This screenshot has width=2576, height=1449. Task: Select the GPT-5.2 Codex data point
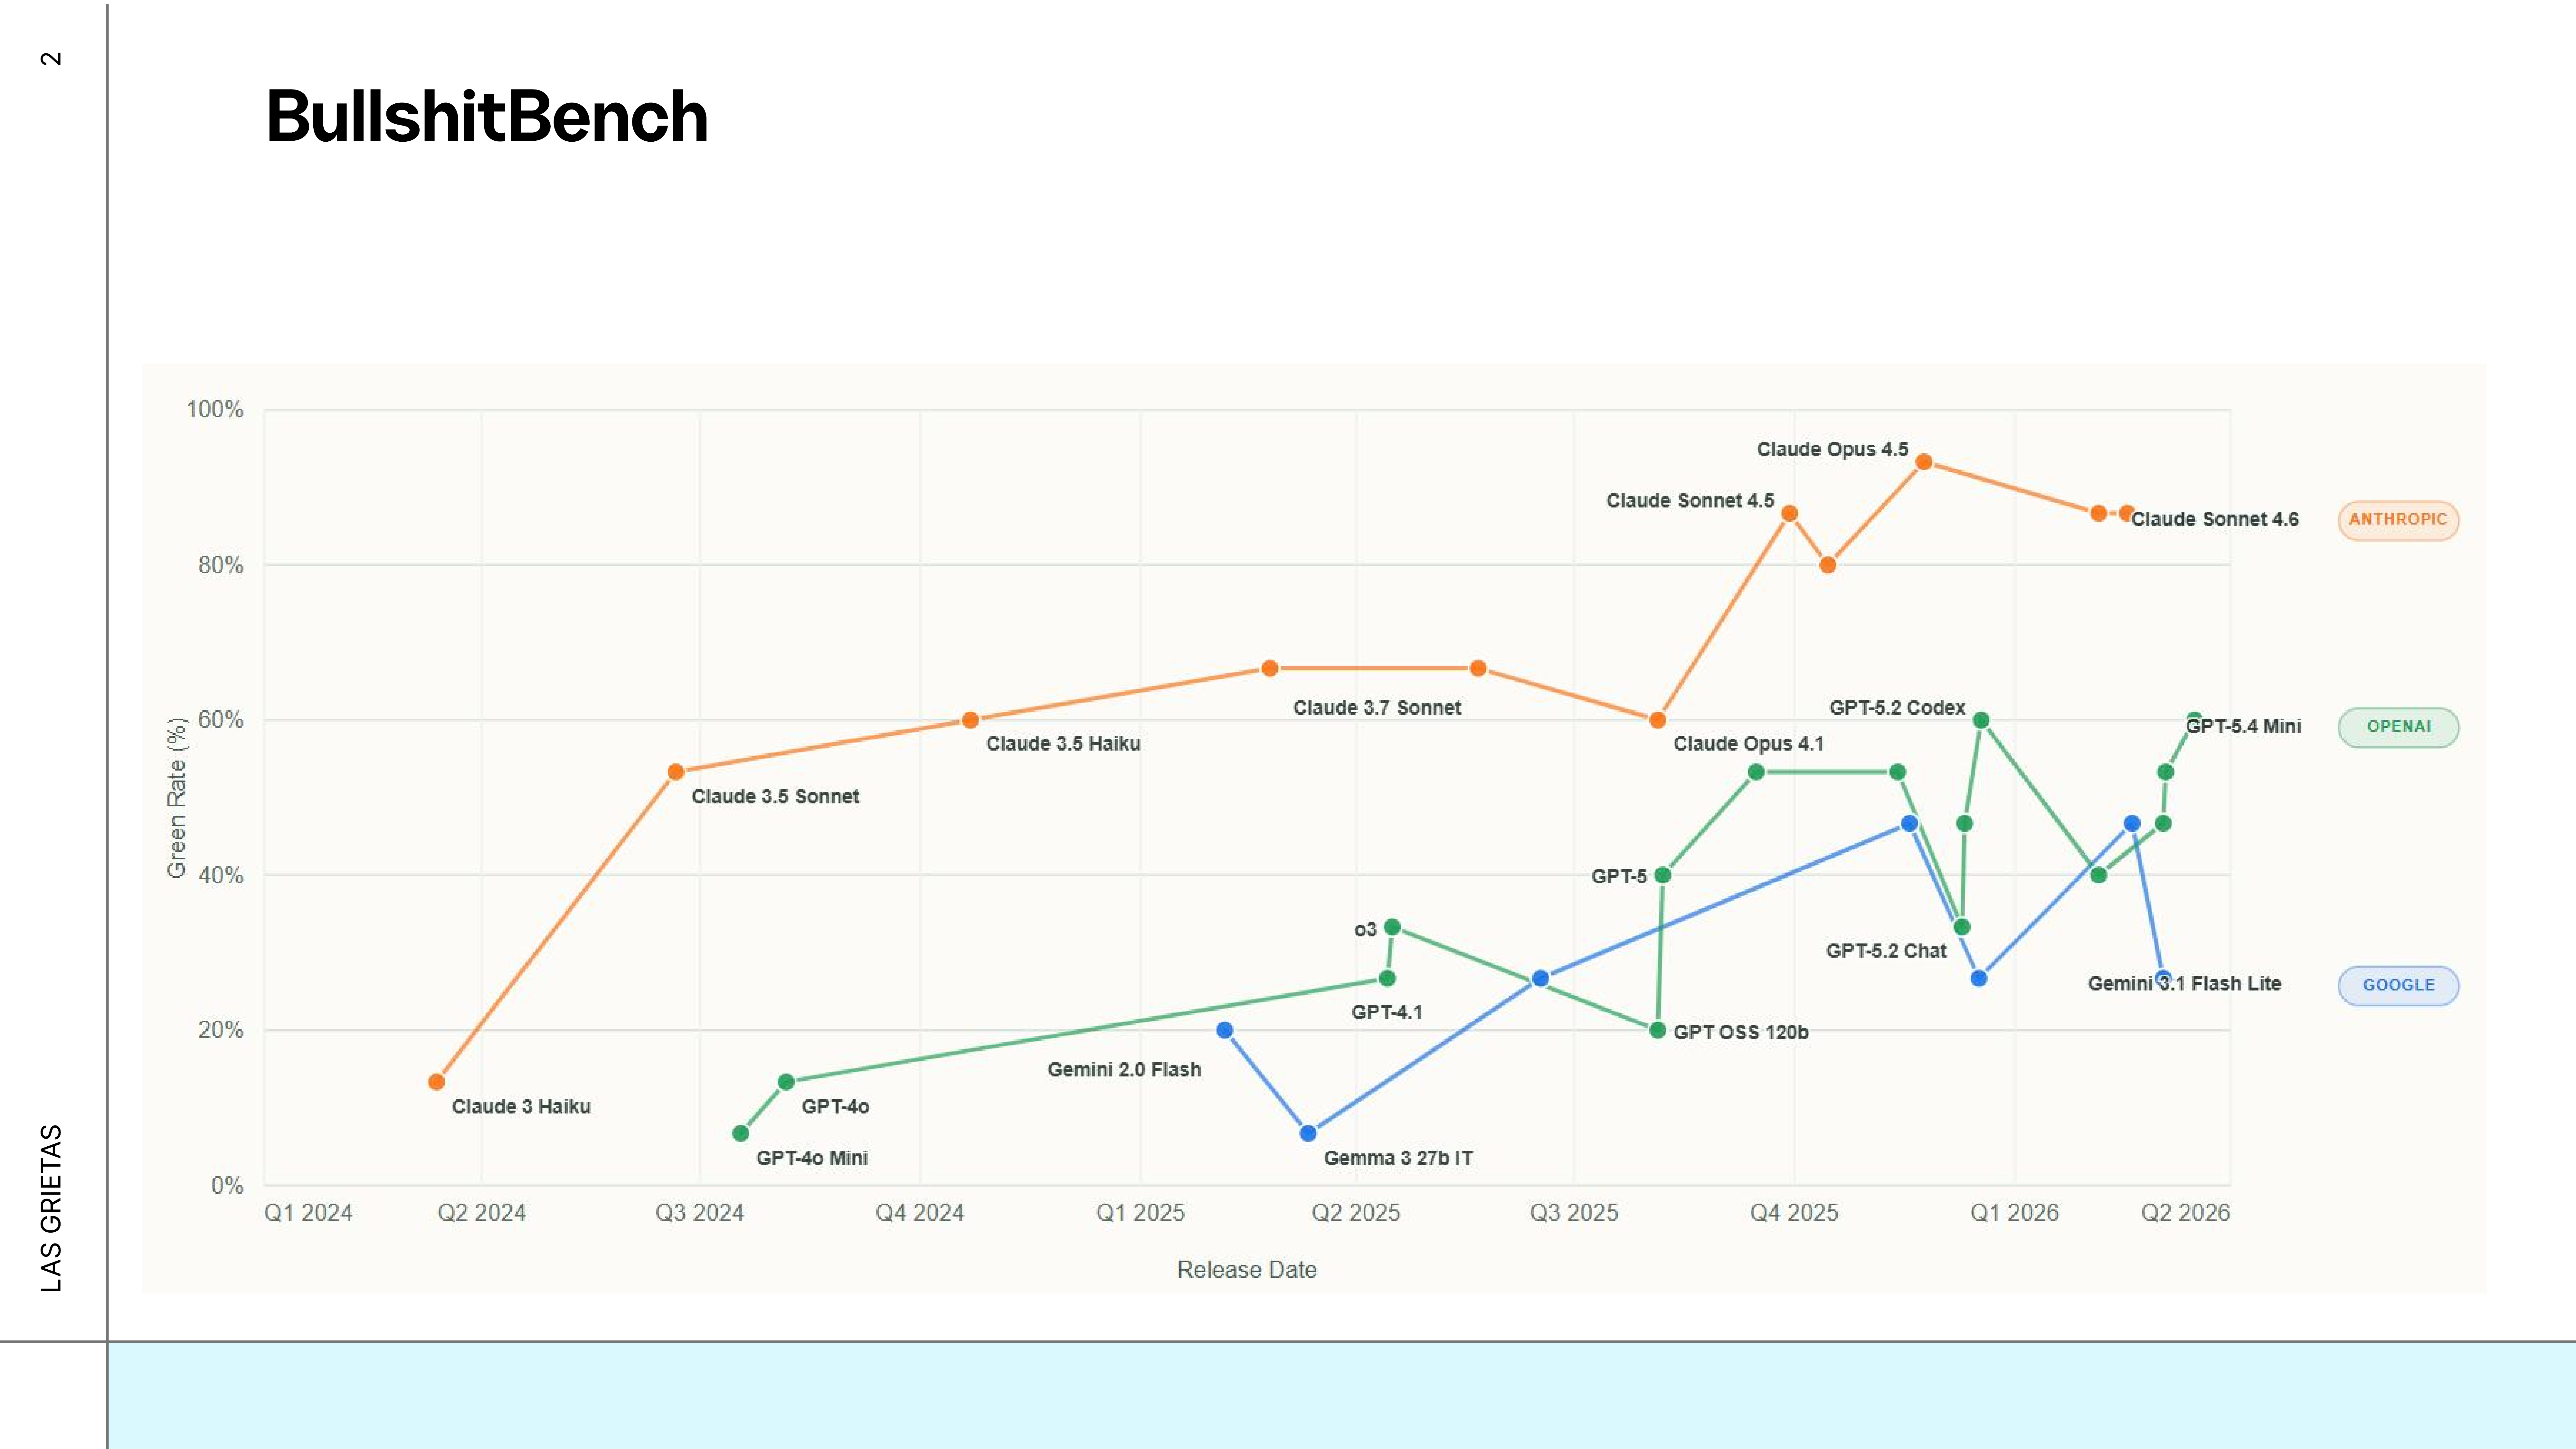[x=1981, y=720]
